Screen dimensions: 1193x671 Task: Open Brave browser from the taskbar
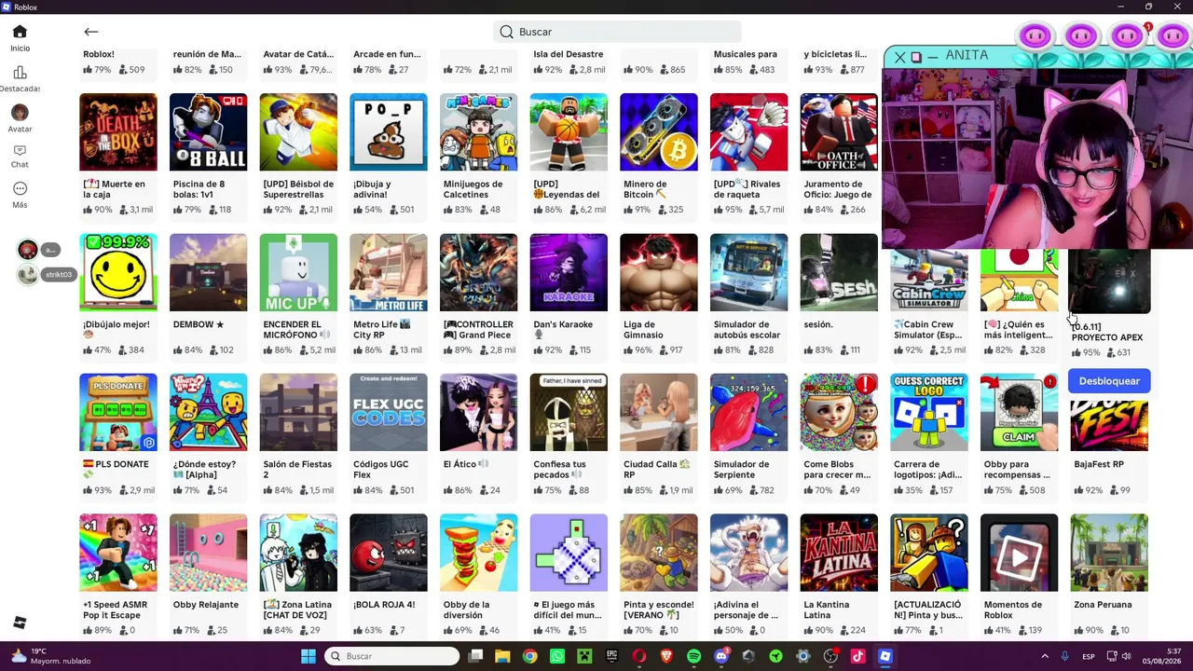click(666, 656)
